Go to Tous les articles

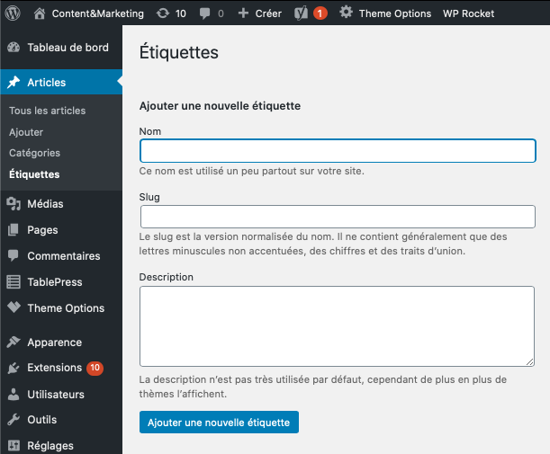coord(47,111)
